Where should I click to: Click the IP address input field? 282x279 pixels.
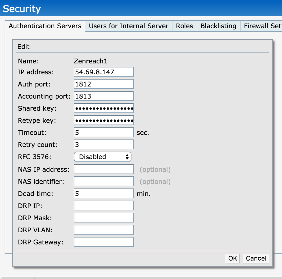point(104,72)
